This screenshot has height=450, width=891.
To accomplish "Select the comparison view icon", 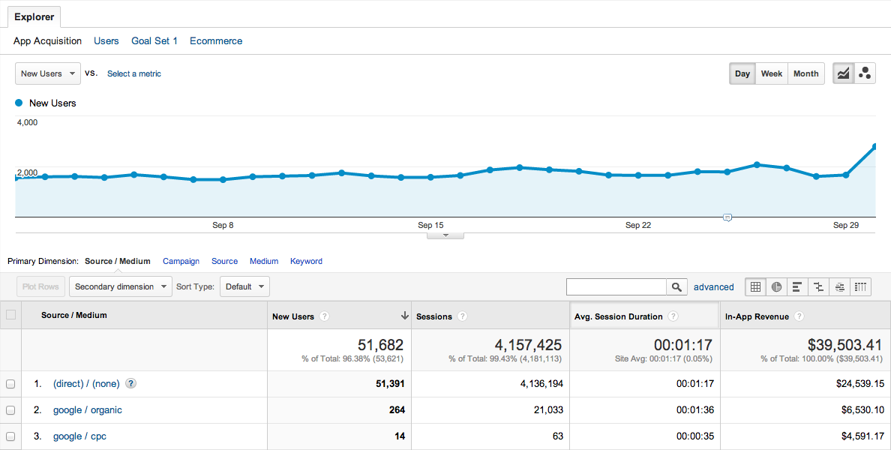I will (818, 286).
